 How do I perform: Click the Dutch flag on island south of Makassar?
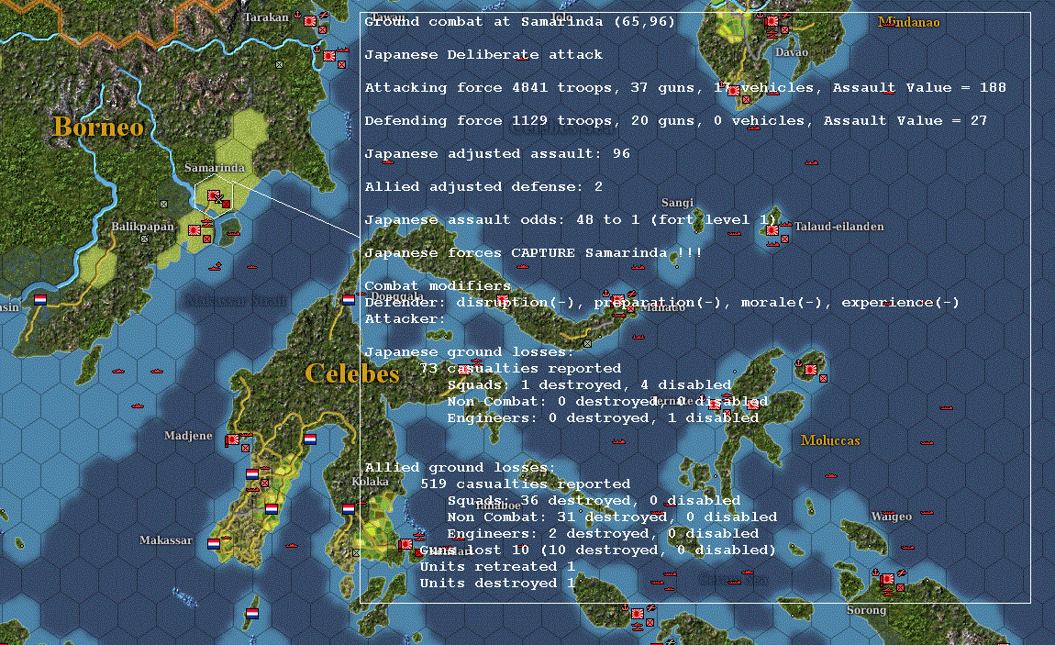point(252,614)
